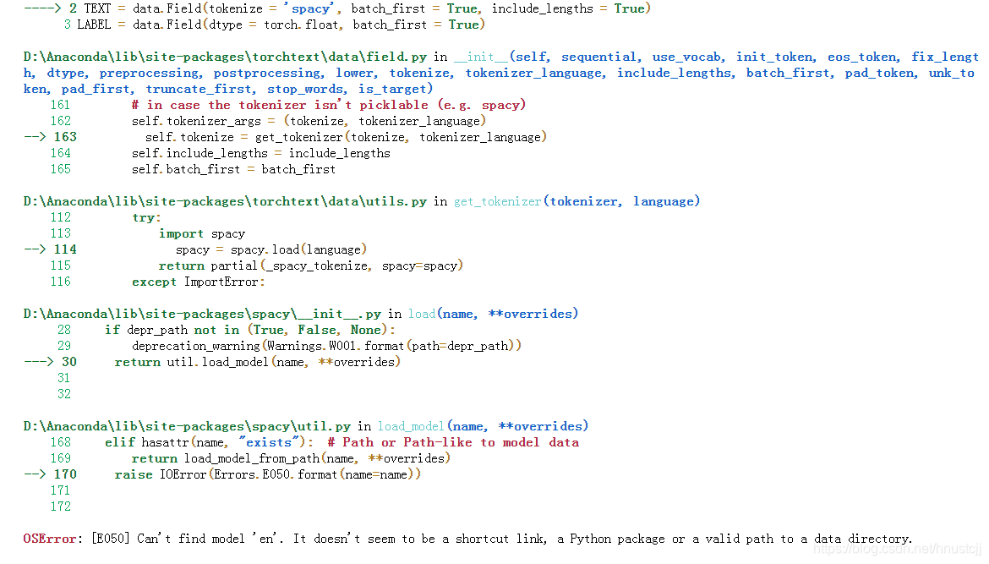Click the comment about tokenizer not picklable
This screenshot has height=564, width=989.
point(329,105)
